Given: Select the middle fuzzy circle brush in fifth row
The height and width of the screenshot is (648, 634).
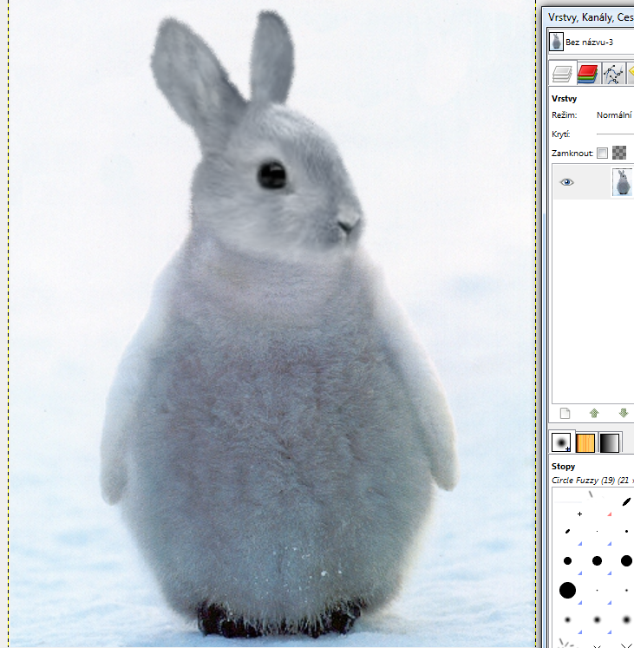Looking at the screenshot, I should point(597,619).
